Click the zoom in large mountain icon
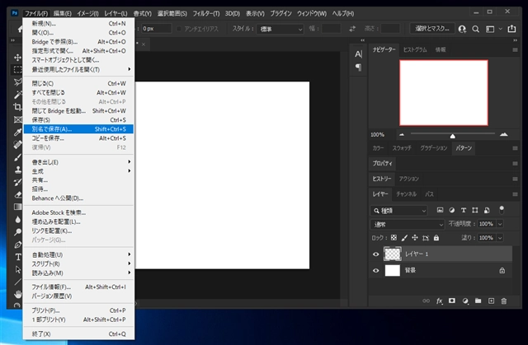This screenshot has width=528, height=345. pos(504,134)
